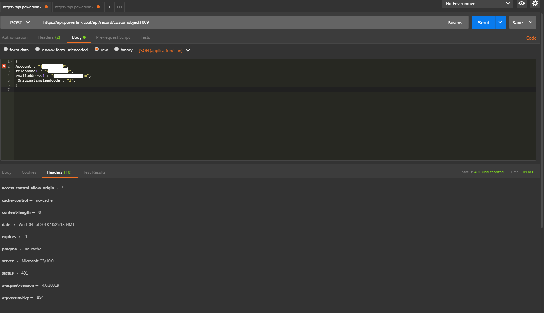The image size is (544, 313).
Task: Click the Save button
Action: [x=517, y=22]
